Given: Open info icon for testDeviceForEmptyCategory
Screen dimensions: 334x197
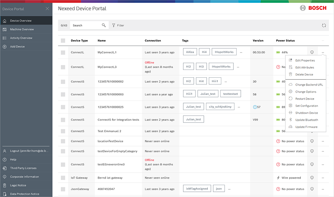Looking at the screenshot, I should pos(312,151).
